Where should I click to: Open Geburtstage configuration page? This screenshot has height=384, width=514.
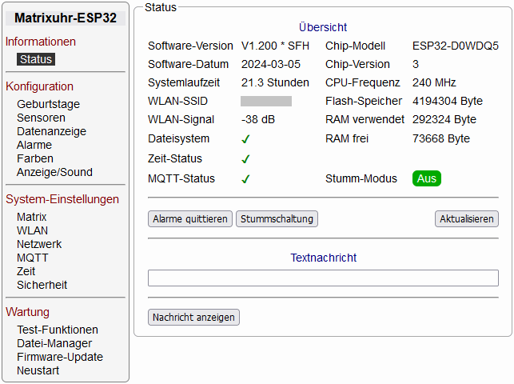coord(48,104)
